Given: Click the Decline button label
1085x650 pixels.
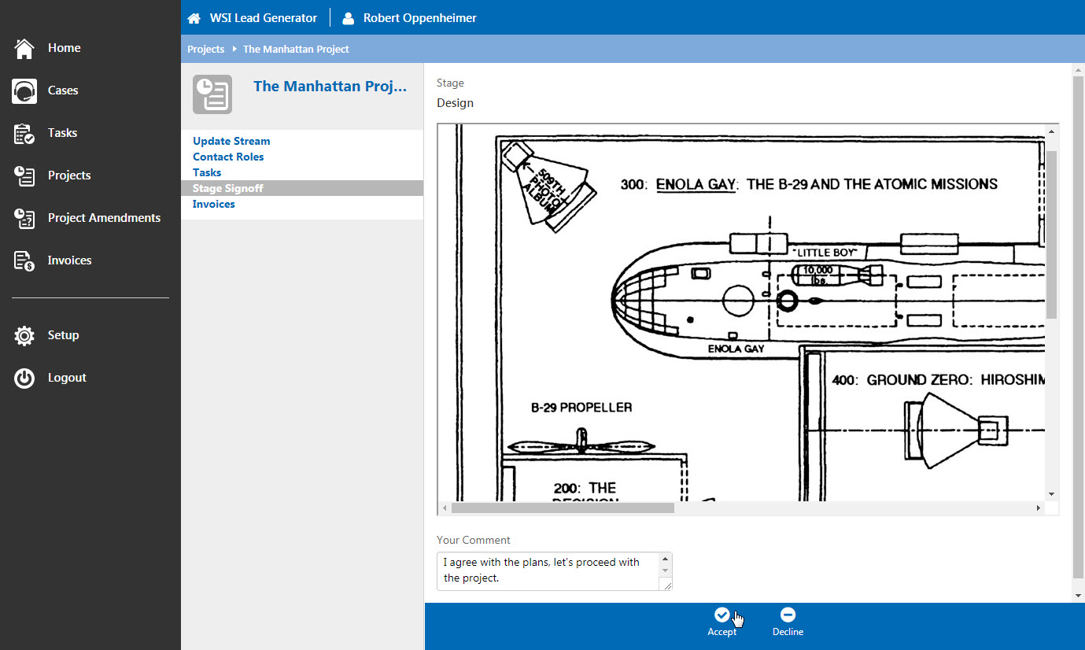Looking at the screenshot, I should (788, 632).
